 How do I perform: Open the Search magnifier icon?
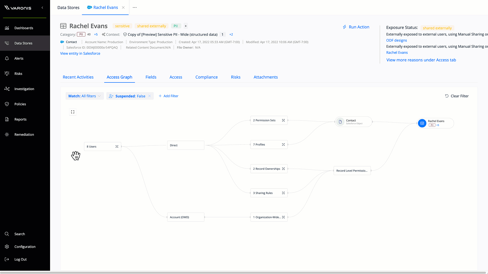[x=7, y=234]
